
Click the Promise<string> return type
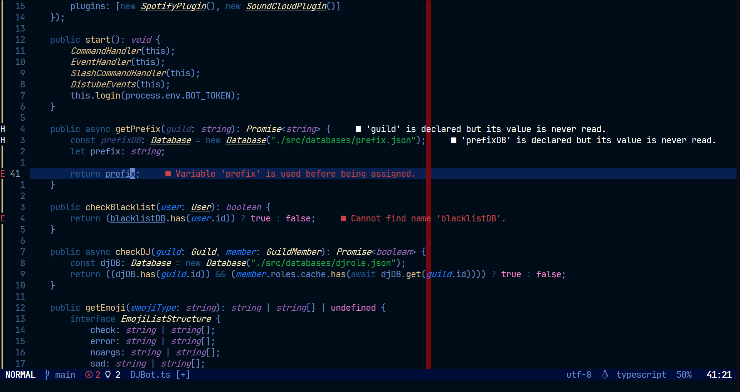point(283,129)
